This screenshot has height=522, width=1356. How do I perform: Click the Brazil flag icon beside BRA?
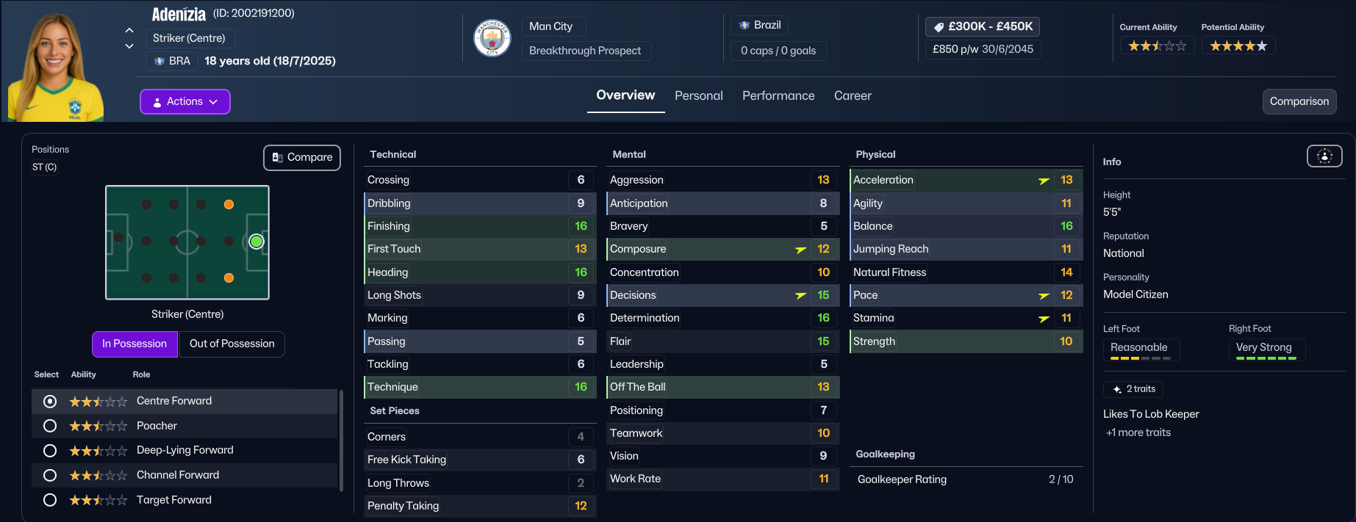pyautogui.click(x=159, y=61)
